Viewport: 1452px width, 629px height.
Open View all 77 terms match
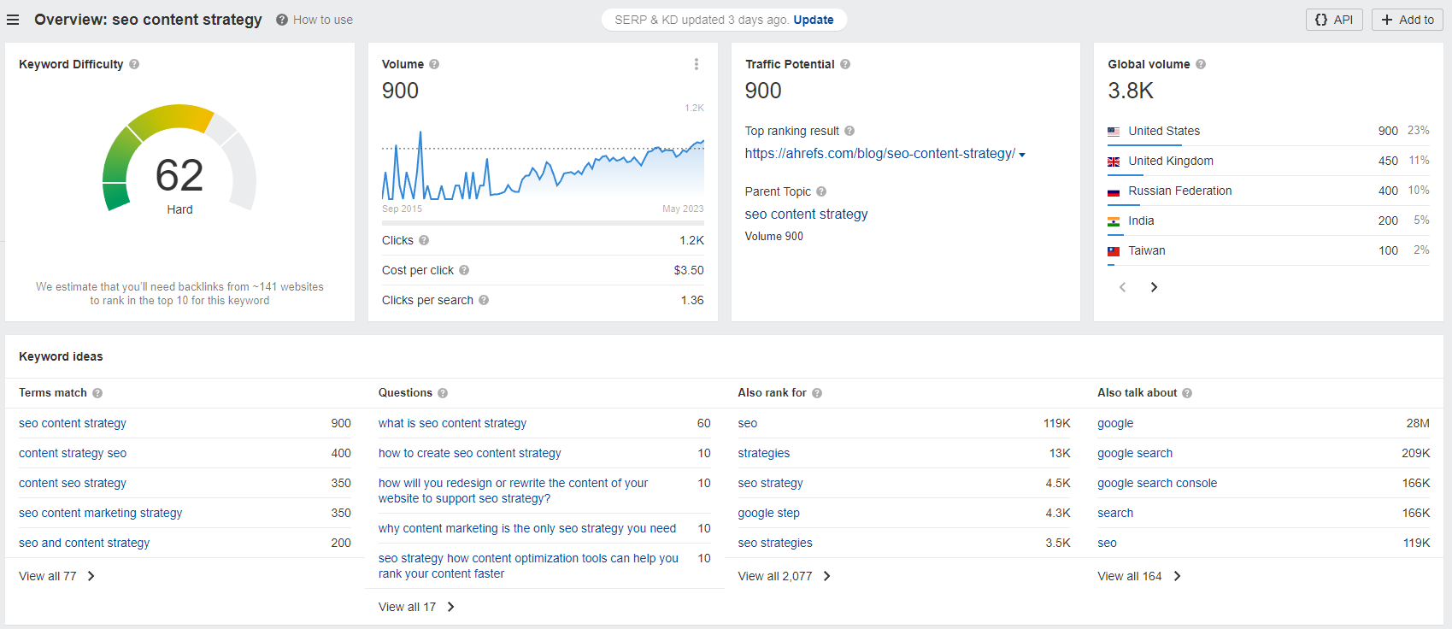click(x=57, y=576)
